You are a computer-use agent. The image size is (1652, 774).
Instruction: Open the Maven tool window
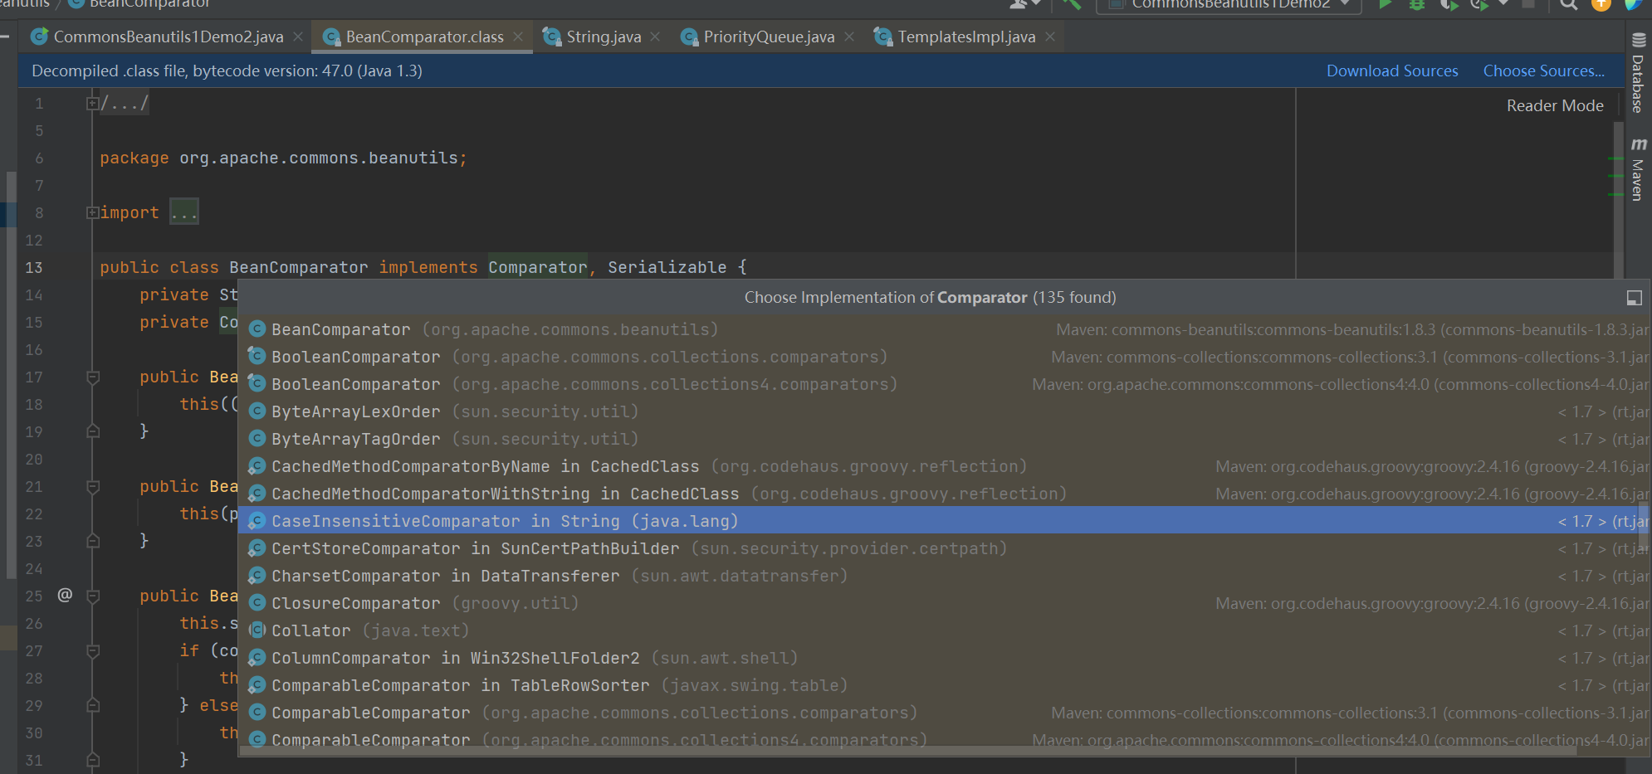pos(1638,169)
